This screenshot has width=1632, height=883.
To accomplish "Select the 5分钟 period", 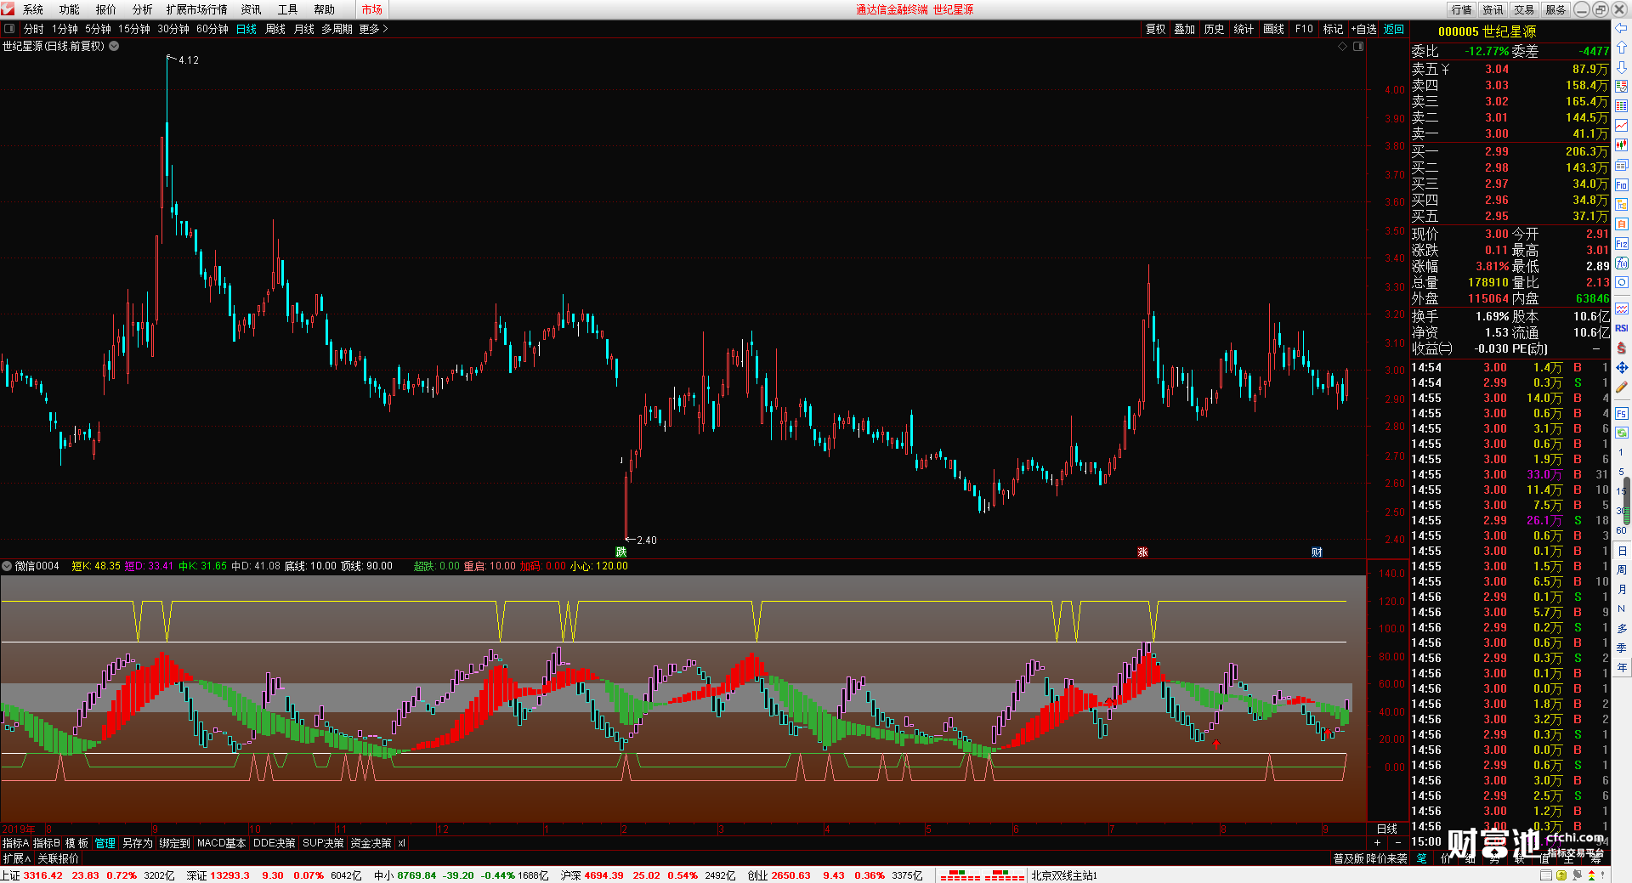I will (x=98, y=29).
